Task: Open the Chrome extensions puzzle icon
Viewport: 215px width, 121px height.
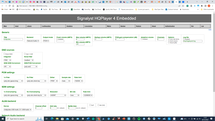Action: (202, 6)
